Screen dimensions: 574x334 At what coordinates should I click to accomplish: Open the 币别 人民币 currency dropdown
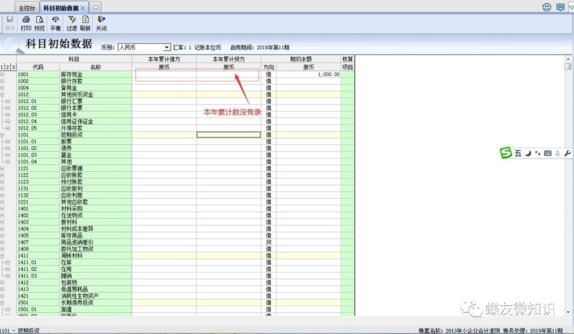pyautogui.click(x=166, y=48)
